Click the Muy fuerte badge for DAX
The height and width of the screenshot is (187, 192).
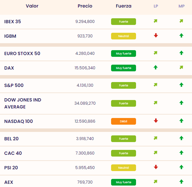point(124,68)
